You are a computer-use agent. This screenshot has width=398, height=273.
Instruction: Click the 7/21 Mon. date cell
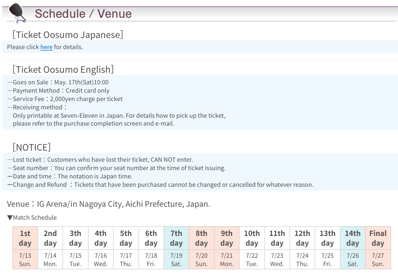(227, 260)
